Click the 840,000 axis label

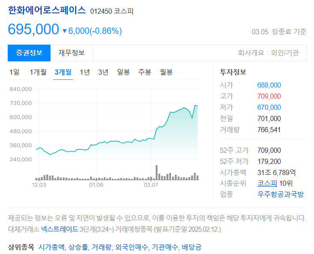pos(21,89)
